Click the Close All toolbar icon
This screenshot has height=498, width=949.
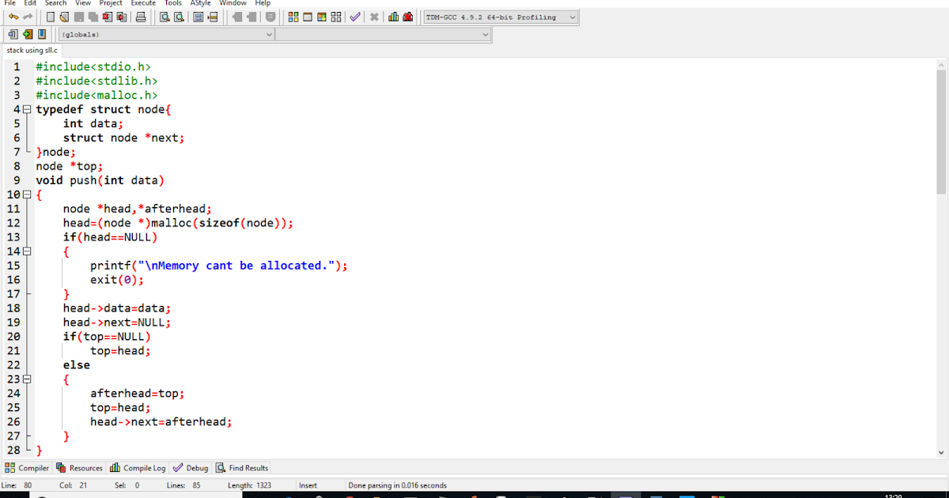(x=122, y=17)
